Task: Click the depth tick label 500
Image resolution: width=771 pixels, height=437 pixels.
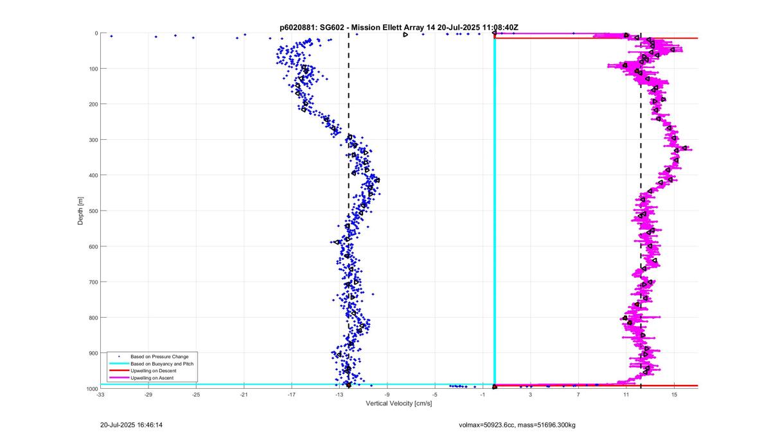Action: pos(93,210)
